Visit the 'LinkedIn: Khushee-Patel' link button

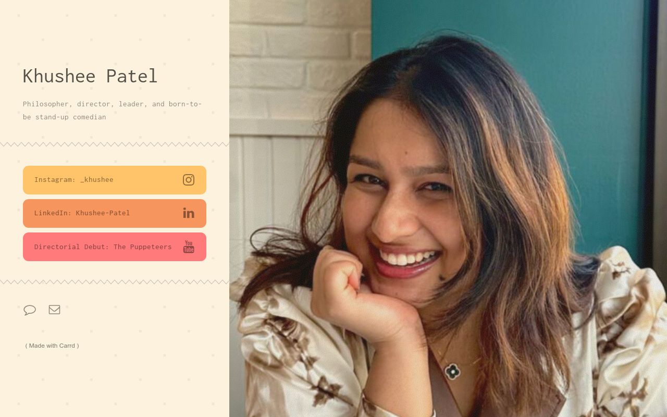(115, 213)
